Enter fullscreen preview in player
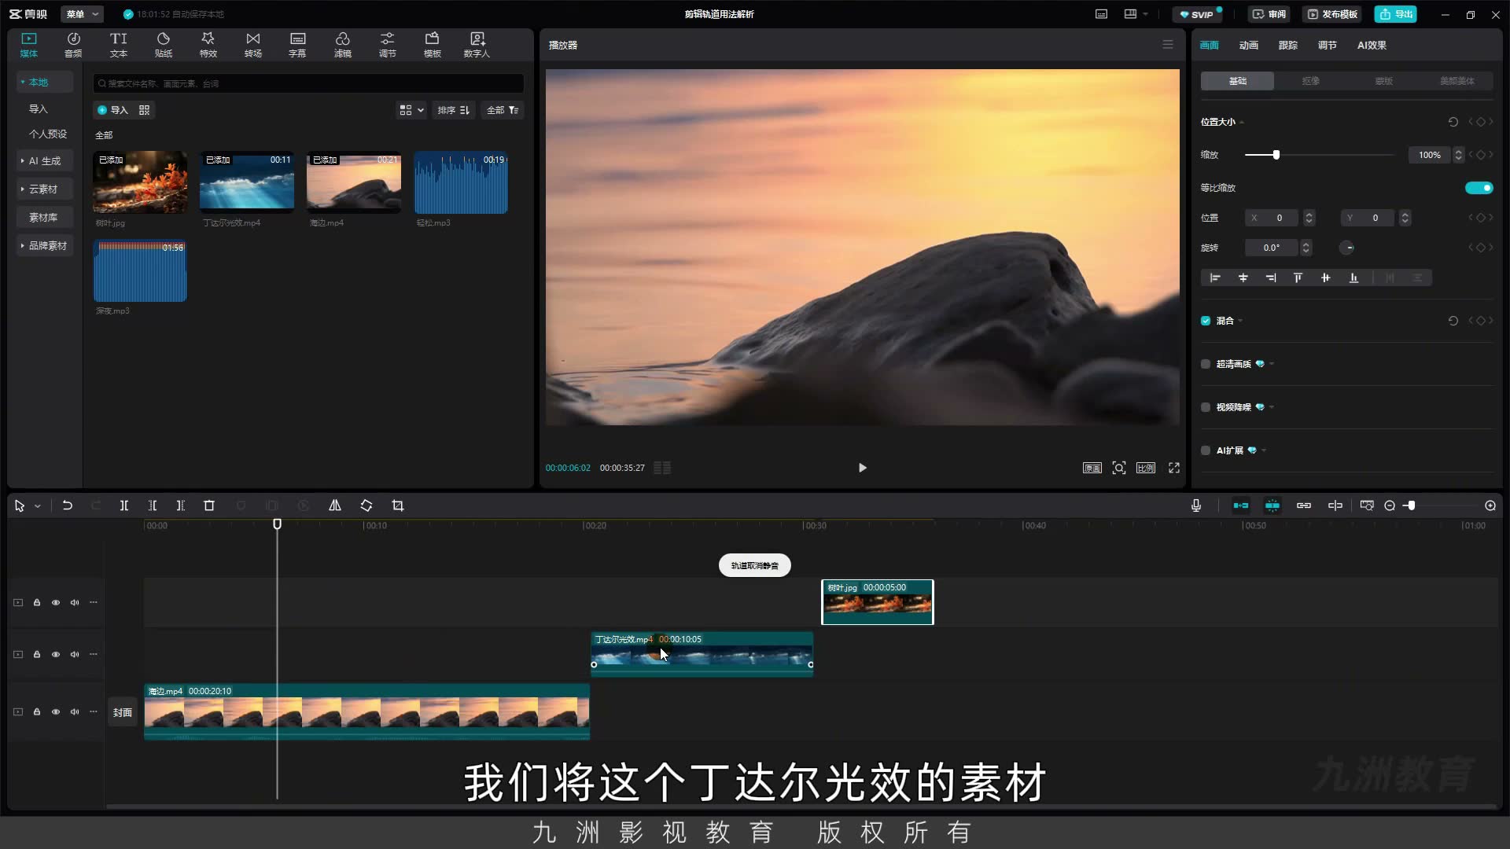The image size is (1510, 849). pos(1174,468)
